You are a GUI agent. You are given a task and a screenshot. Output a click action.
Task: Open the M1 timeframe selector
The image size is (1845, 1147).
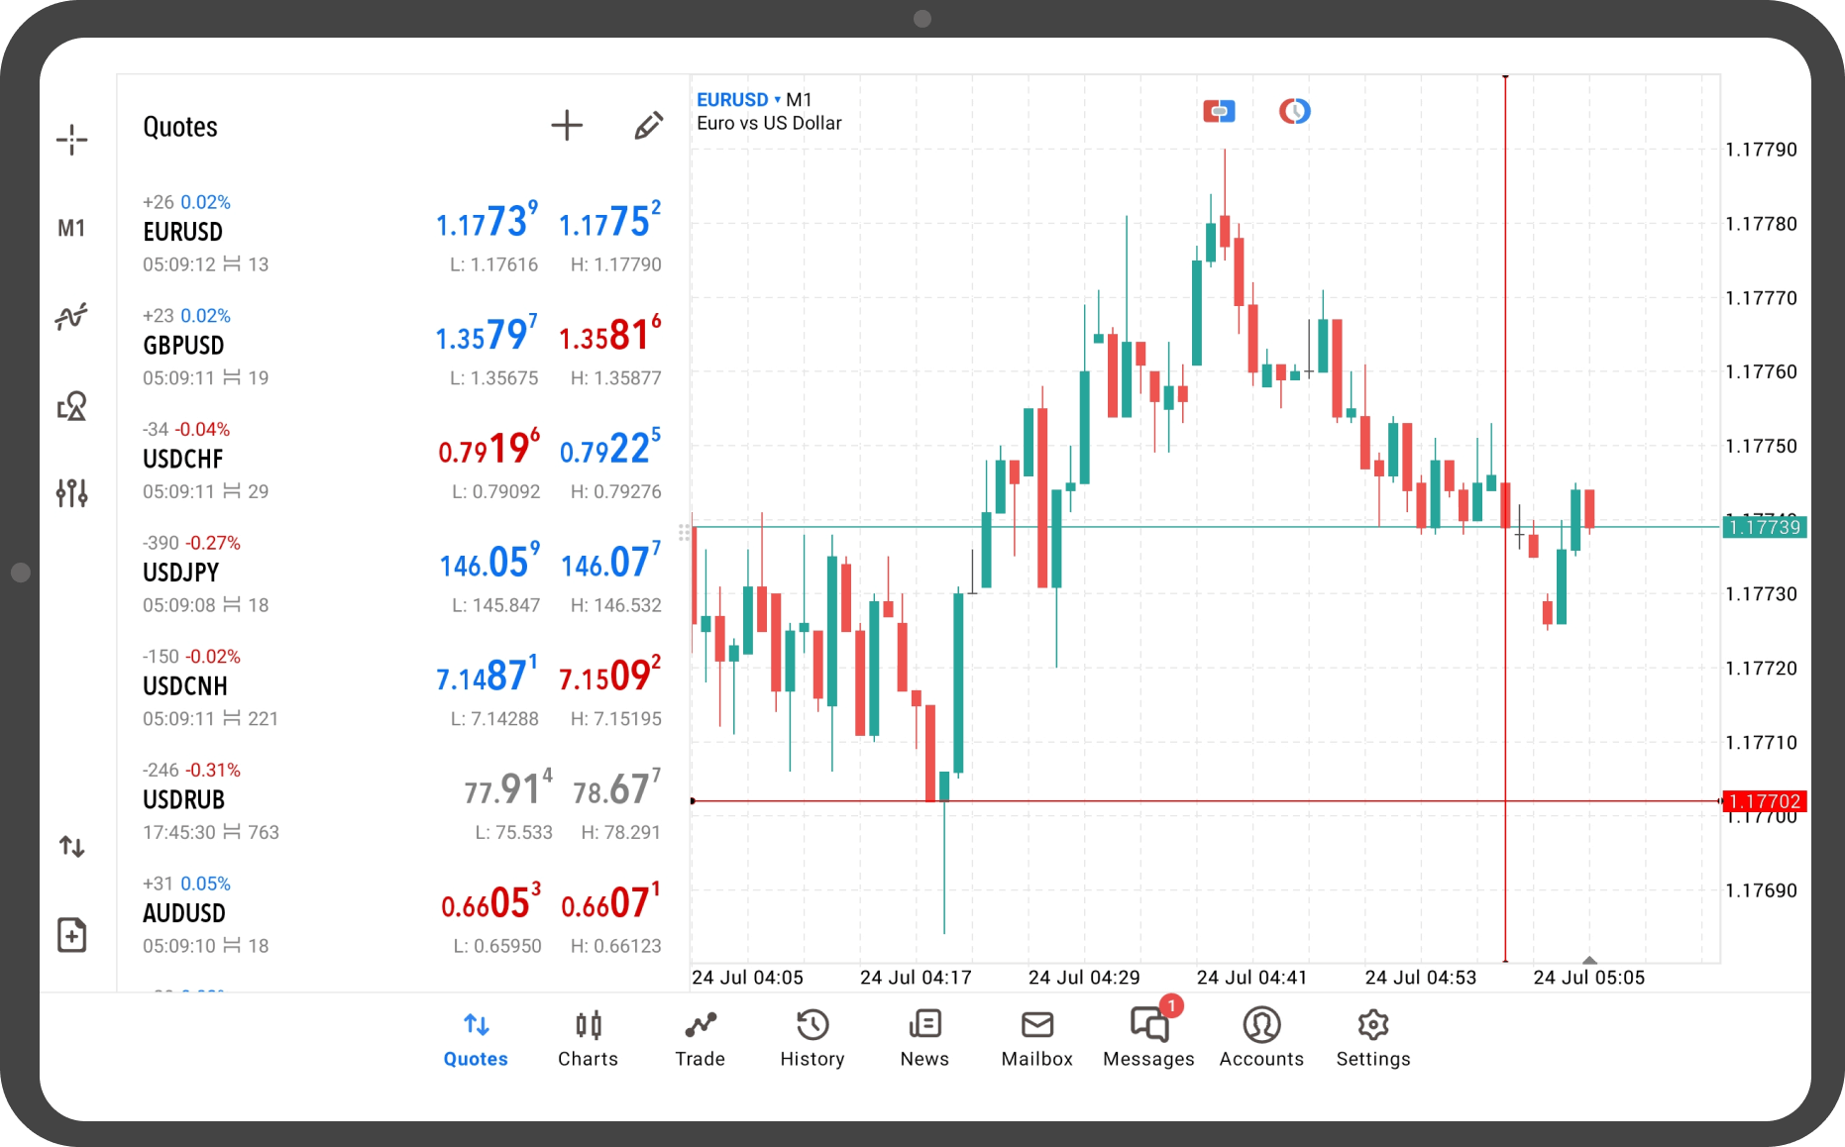coord(71,229)
